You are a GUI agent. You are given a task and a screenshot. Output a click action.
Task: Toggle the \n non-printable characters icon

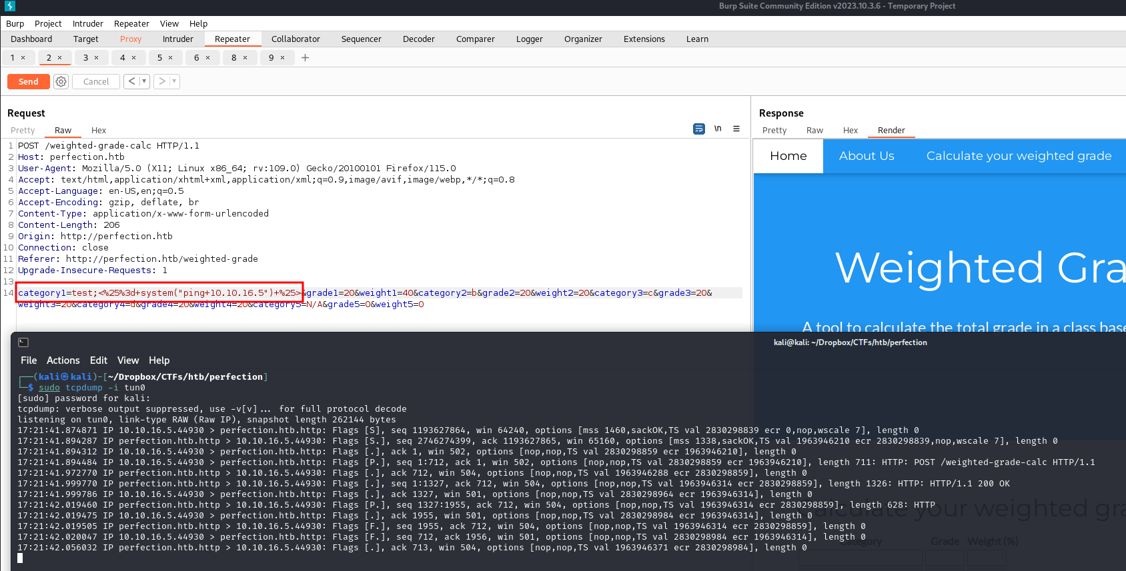click(x=718, y=129)
